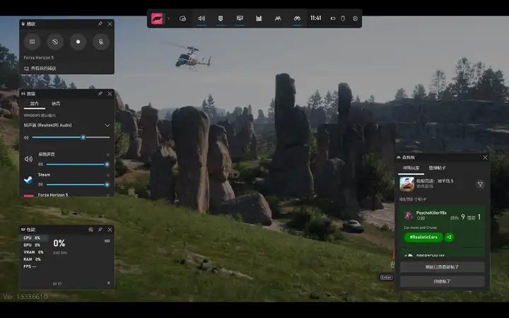Pin the Performance widget
The image size is (509, 318).
(x=100, y=230)
